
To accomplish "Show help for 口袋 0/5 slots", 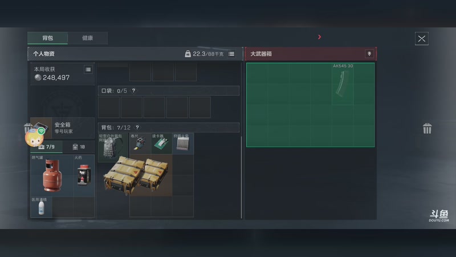I will [133, 91].
